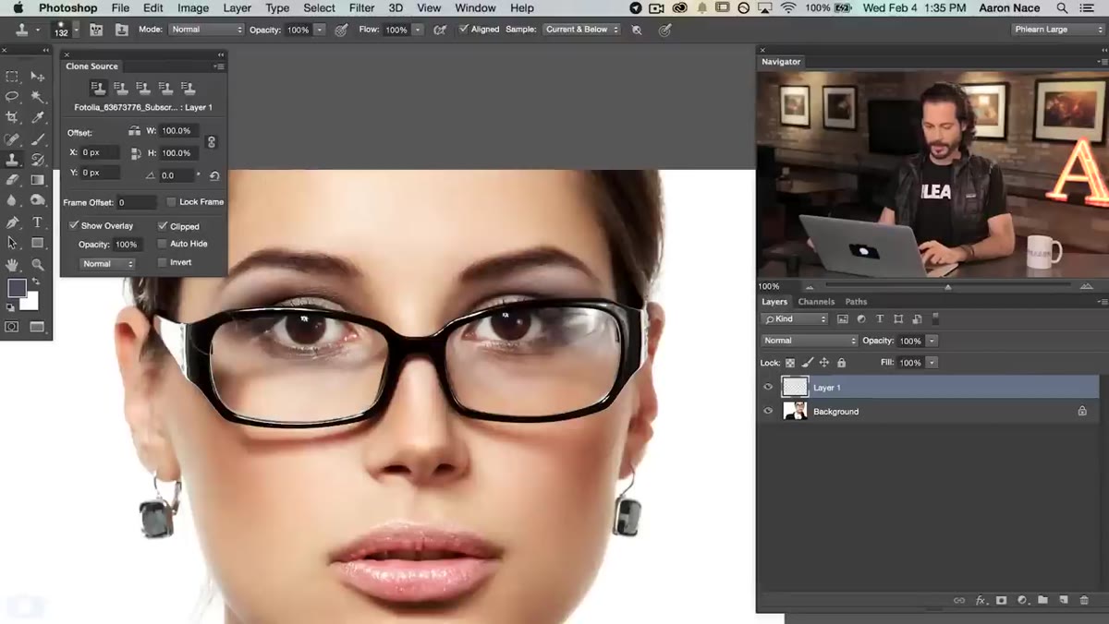
Task: Select the Blur tool
Action: pyautogui.click(x=12, y=201)
